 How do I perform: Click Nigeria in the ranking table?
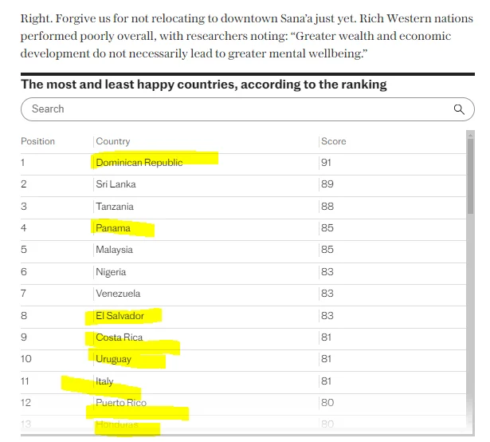[x=111, y=272]
